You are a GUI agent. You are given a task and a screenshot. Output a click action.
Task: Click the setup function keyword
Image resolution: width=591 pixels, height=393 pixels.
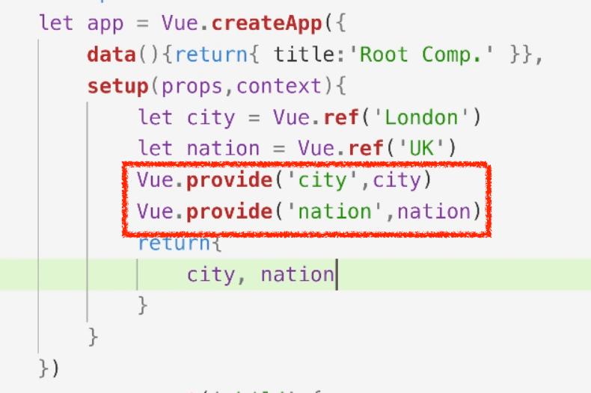coord(118,87)
